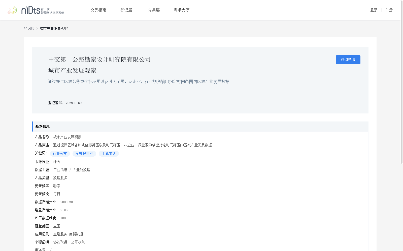The image size is (403, 251).
Task: Click blue description text under product title
Action: [139, 82]
